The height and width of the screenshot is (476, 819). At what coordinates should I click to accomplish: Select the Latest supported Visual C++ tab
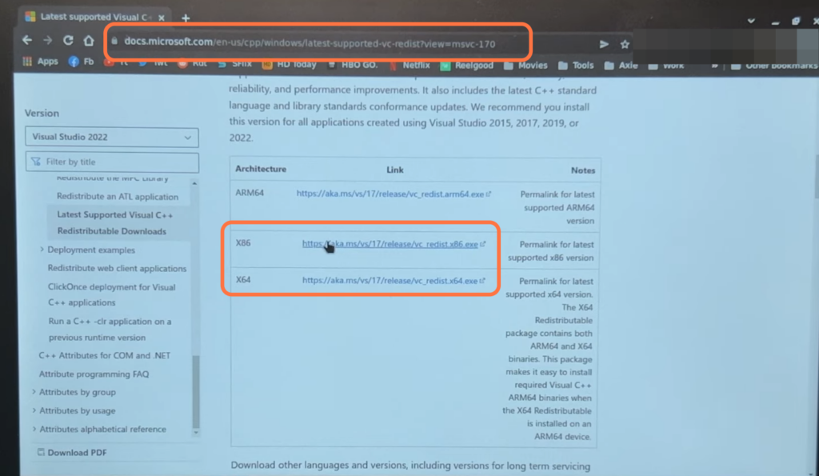94,17
